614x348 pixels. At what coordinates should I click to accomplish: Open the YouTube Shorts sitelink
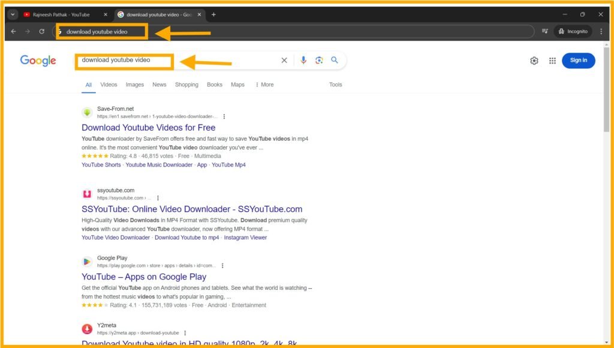(x=101, y=165)
